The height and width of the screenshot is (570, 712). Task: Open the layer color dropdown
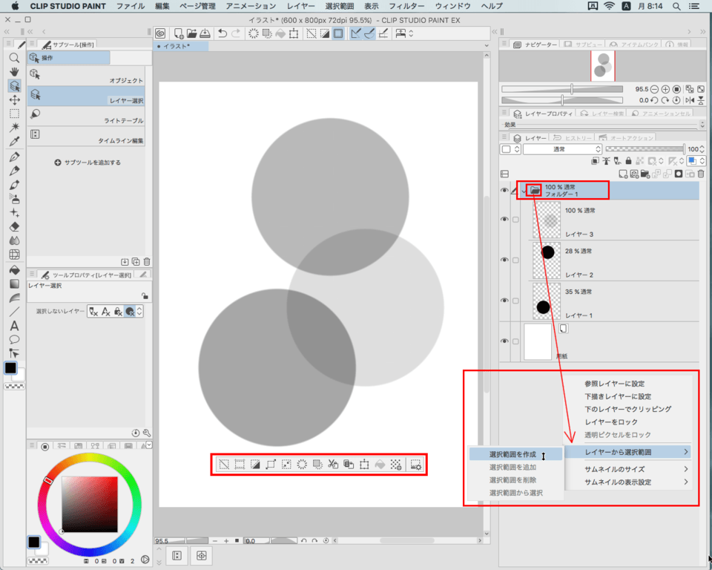[x=695, y=161]
